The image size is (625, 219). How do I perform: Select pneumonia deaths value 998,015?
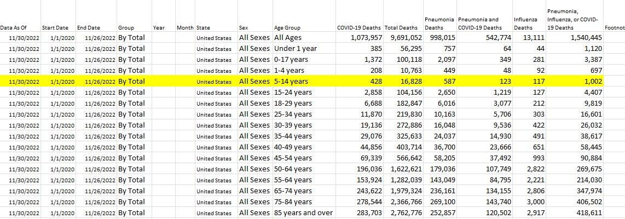pyautogui.click(x=441, y=38)
